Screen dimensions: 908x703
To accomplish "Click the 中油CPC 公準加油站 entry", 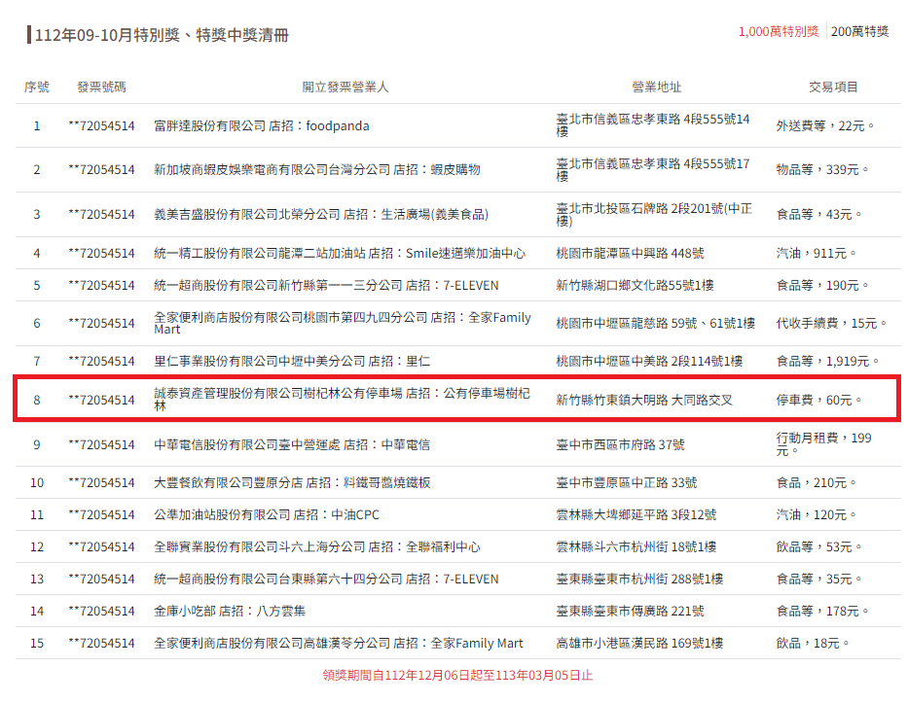I will tap(292, 514).
